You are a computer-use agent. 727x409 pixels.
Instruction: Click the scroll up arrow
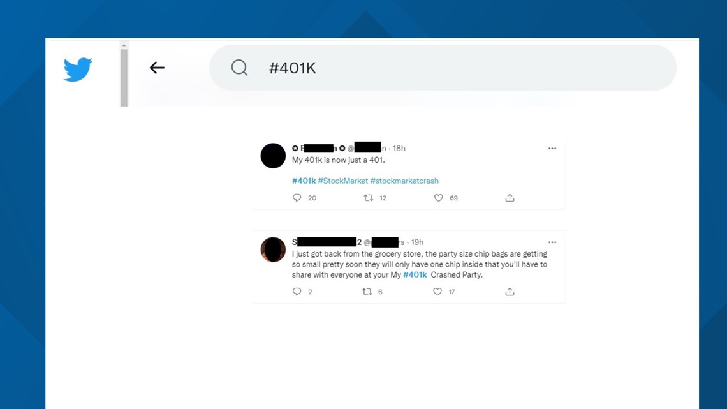[x=124, y=45]
